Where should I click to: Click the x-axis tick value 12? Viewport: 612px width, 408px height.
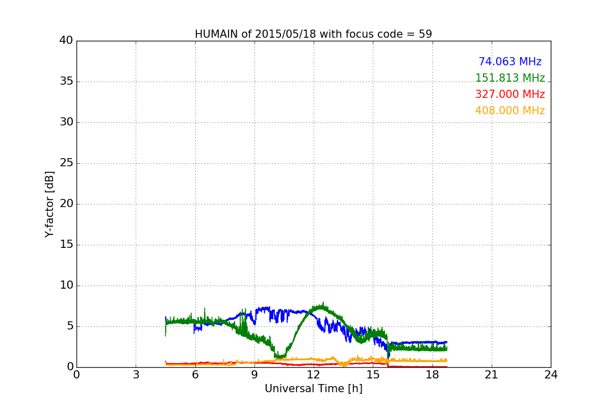coord(314,375)
